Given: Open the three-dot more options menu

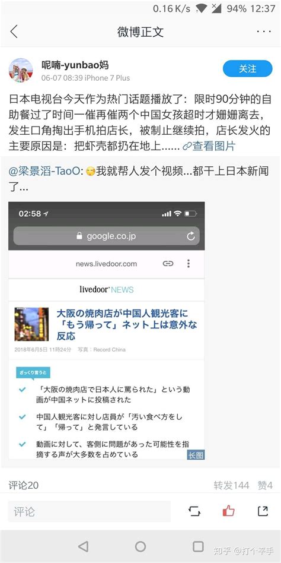Looking at the screenshot, I should 264,31.
